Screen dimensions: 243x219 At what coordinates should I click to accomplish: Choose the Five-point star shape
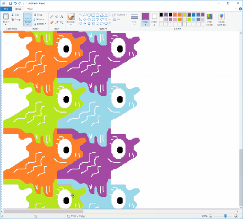[89, 23]
